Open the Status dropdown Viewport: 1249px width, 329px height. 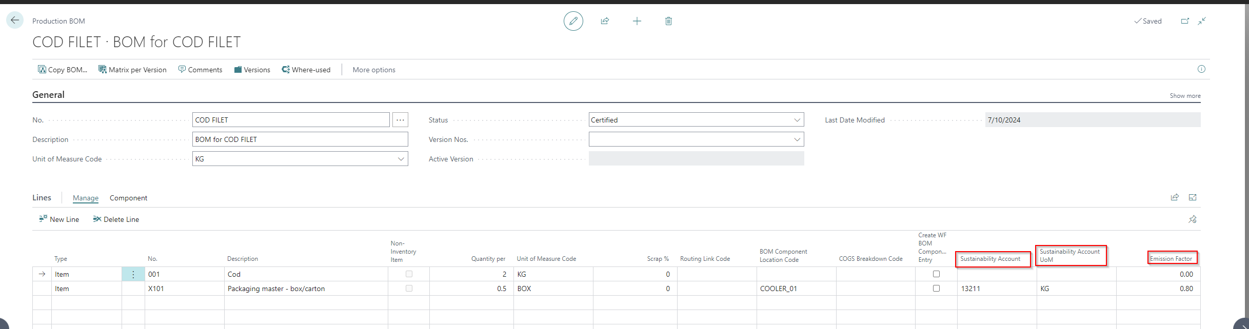pos(797,120)
